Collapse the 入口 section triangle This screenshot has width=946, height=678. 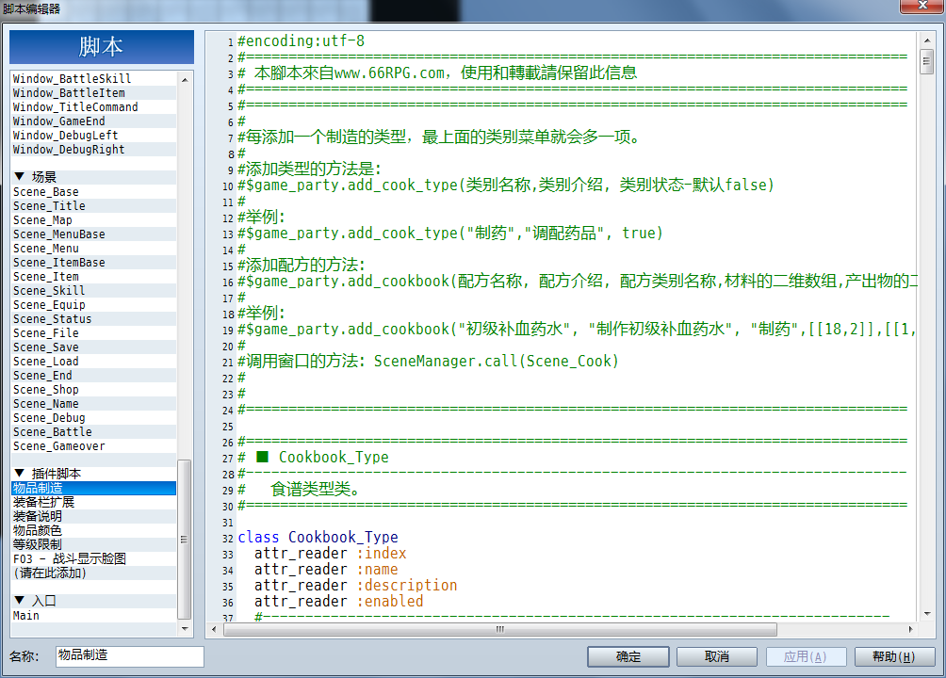(19, 600)
